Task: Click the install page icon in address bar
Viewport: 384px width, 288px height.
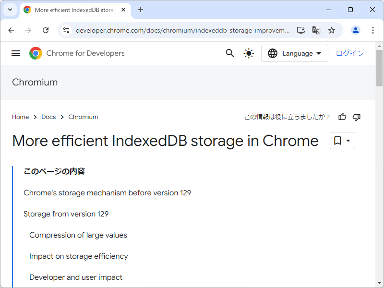Action: pos(300,30)
